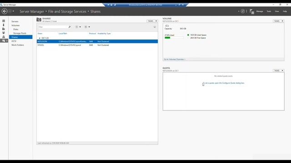Click the File and Storage Services rail icon
Viewport: 291px width, 163px height.
pos(4,40)
